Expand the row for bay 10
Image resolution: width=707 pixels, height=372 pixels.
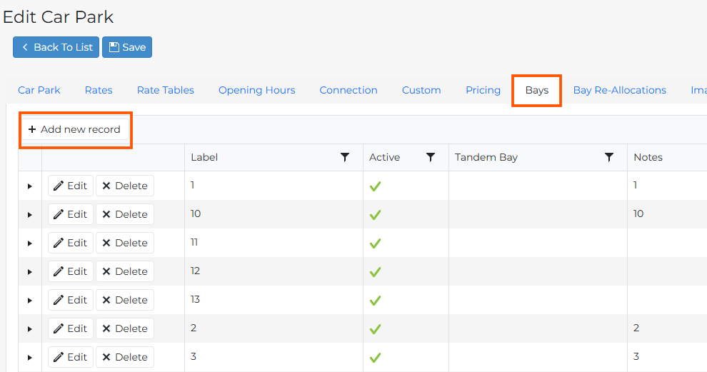[x=30, y=215]
